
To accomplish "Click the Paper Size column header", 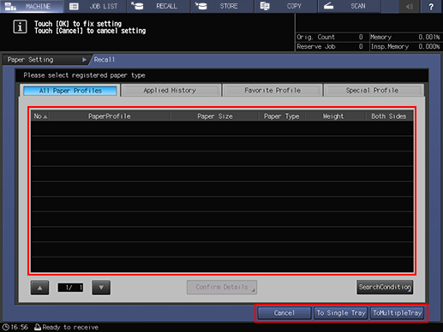I will 215,116.
